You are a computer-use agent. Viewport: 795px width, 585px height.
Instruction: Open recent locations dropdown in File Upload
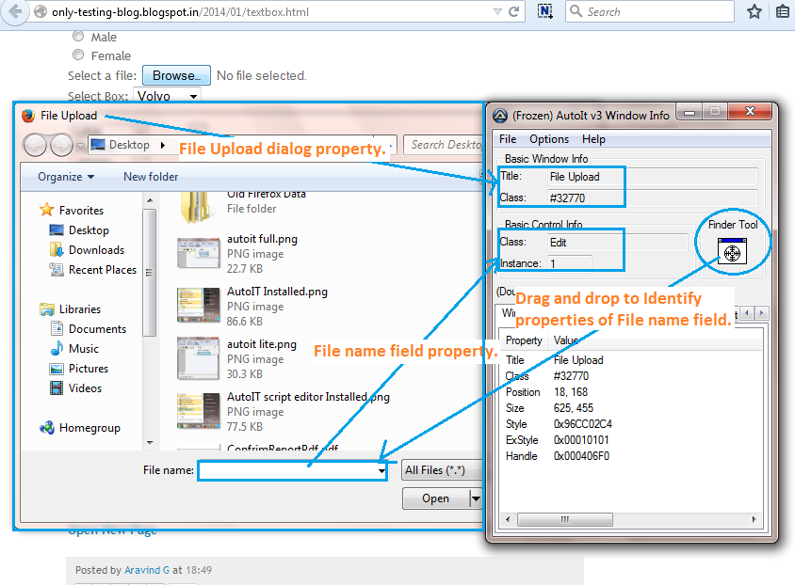[x=80, y=146]
